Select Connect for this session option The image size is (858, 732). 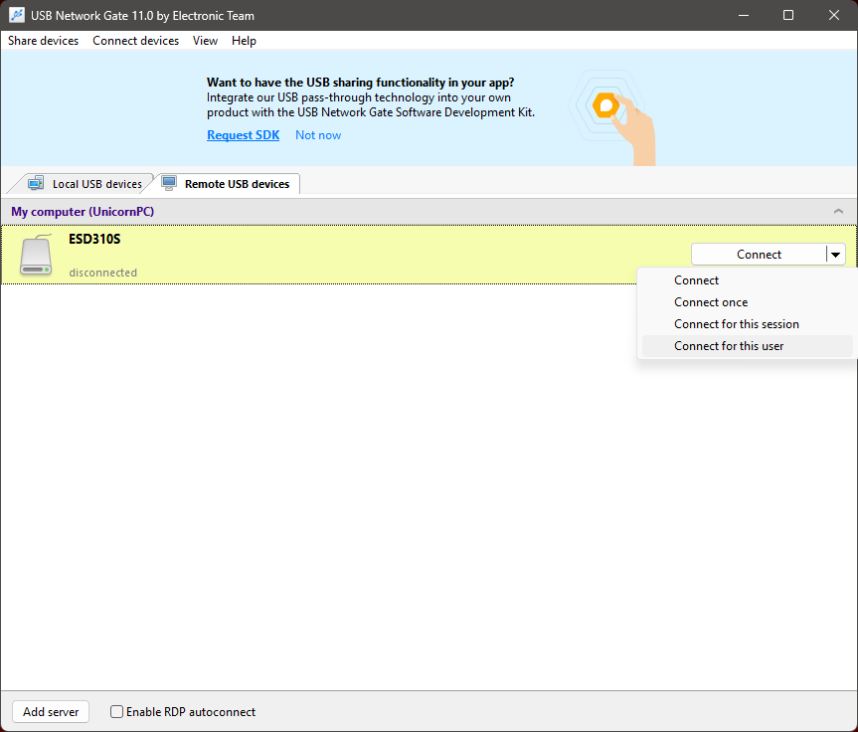pyautogui.click(x=736, y=324)
